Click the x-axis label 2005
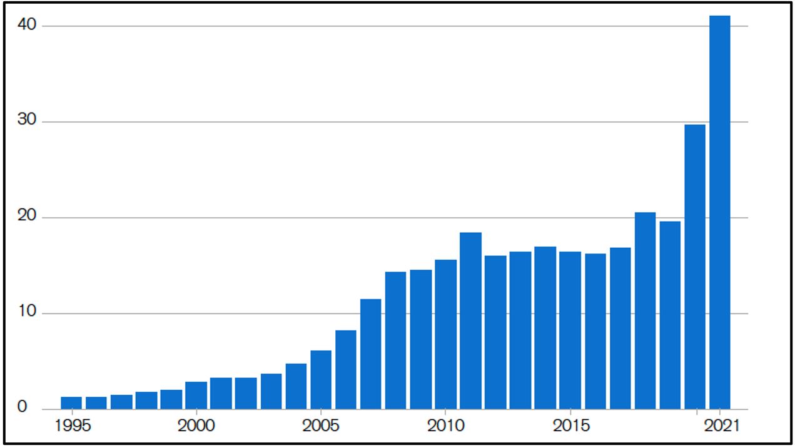795x448 pixels. [321, 426]
